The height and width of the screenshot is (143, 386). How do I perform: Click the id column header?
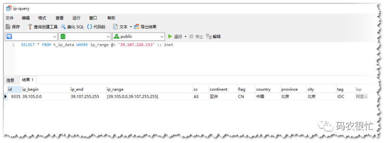pyautogui.click(x=14, y=89)
